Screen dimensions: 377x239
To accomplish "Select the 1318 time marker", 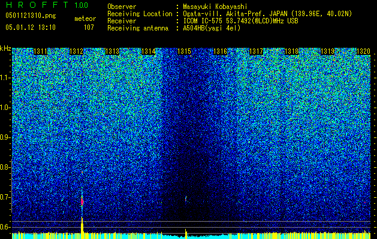I will 292,51.
